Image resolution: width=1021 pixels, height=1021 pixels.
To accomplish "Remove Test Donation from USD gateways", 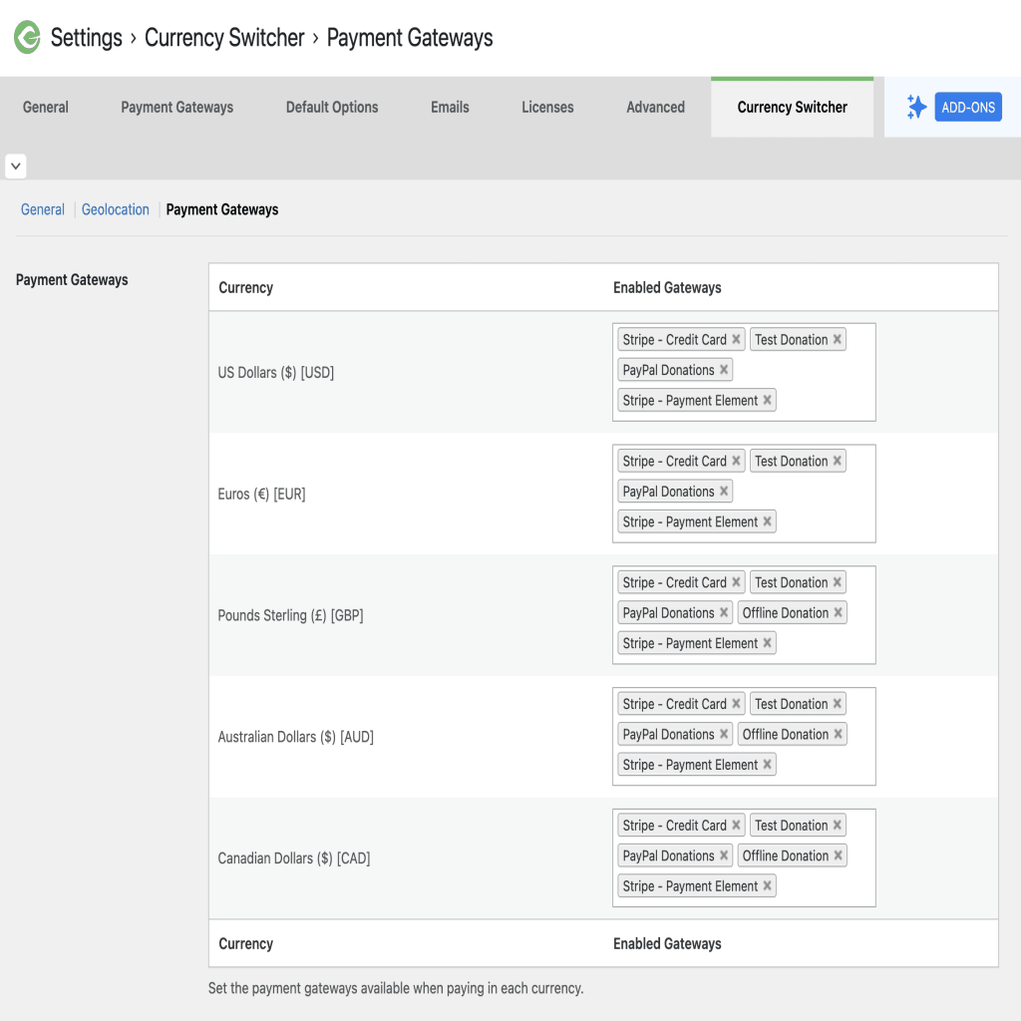I will click(x=838, y=339).
